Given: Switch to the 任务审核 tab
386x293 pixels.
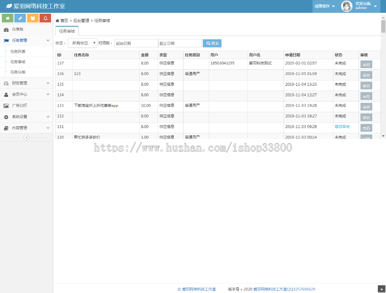Looking at the screenshot, I should pyautogui.click(x=66, y=31).
